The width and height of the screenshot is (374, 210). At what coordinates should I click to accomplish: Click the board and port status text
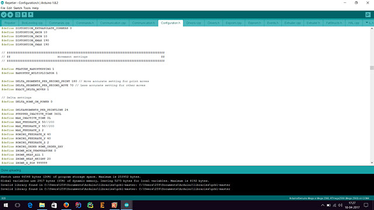[329, 198]
